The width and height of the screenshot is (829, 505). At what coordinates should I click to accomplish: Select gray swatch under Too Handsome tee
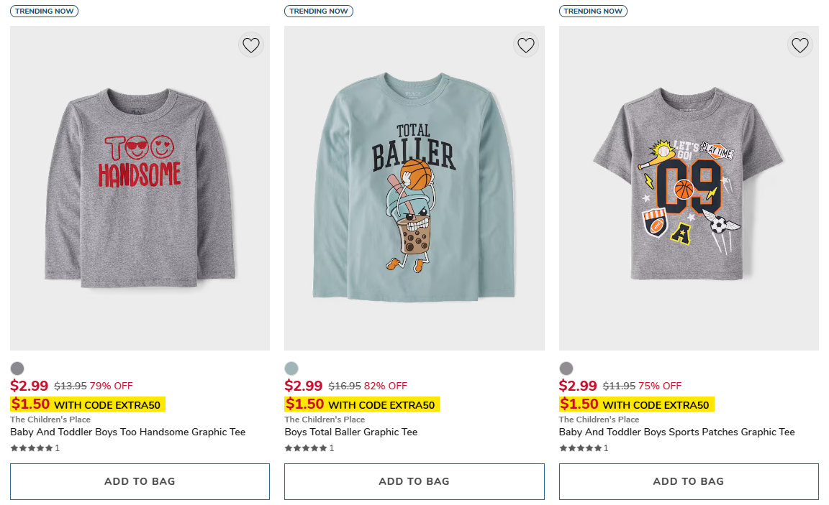click(17, 368)
